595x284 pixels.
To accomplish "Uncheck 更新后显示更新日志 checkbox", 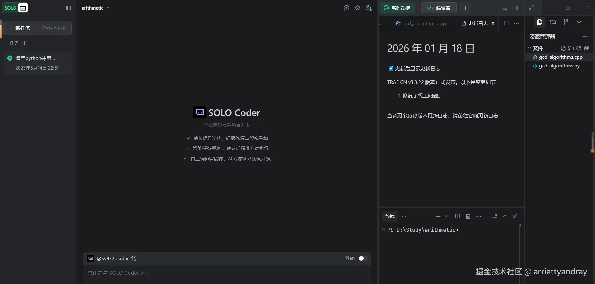I will (x=391, y=68).
